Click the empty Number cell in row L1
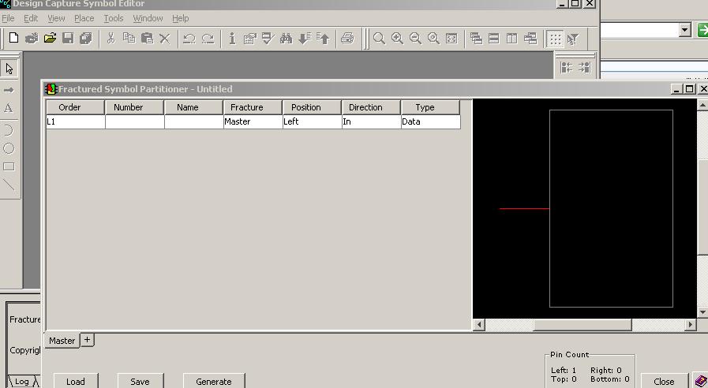708x388 pixels. pyautogui.click(x=134, y=121)
